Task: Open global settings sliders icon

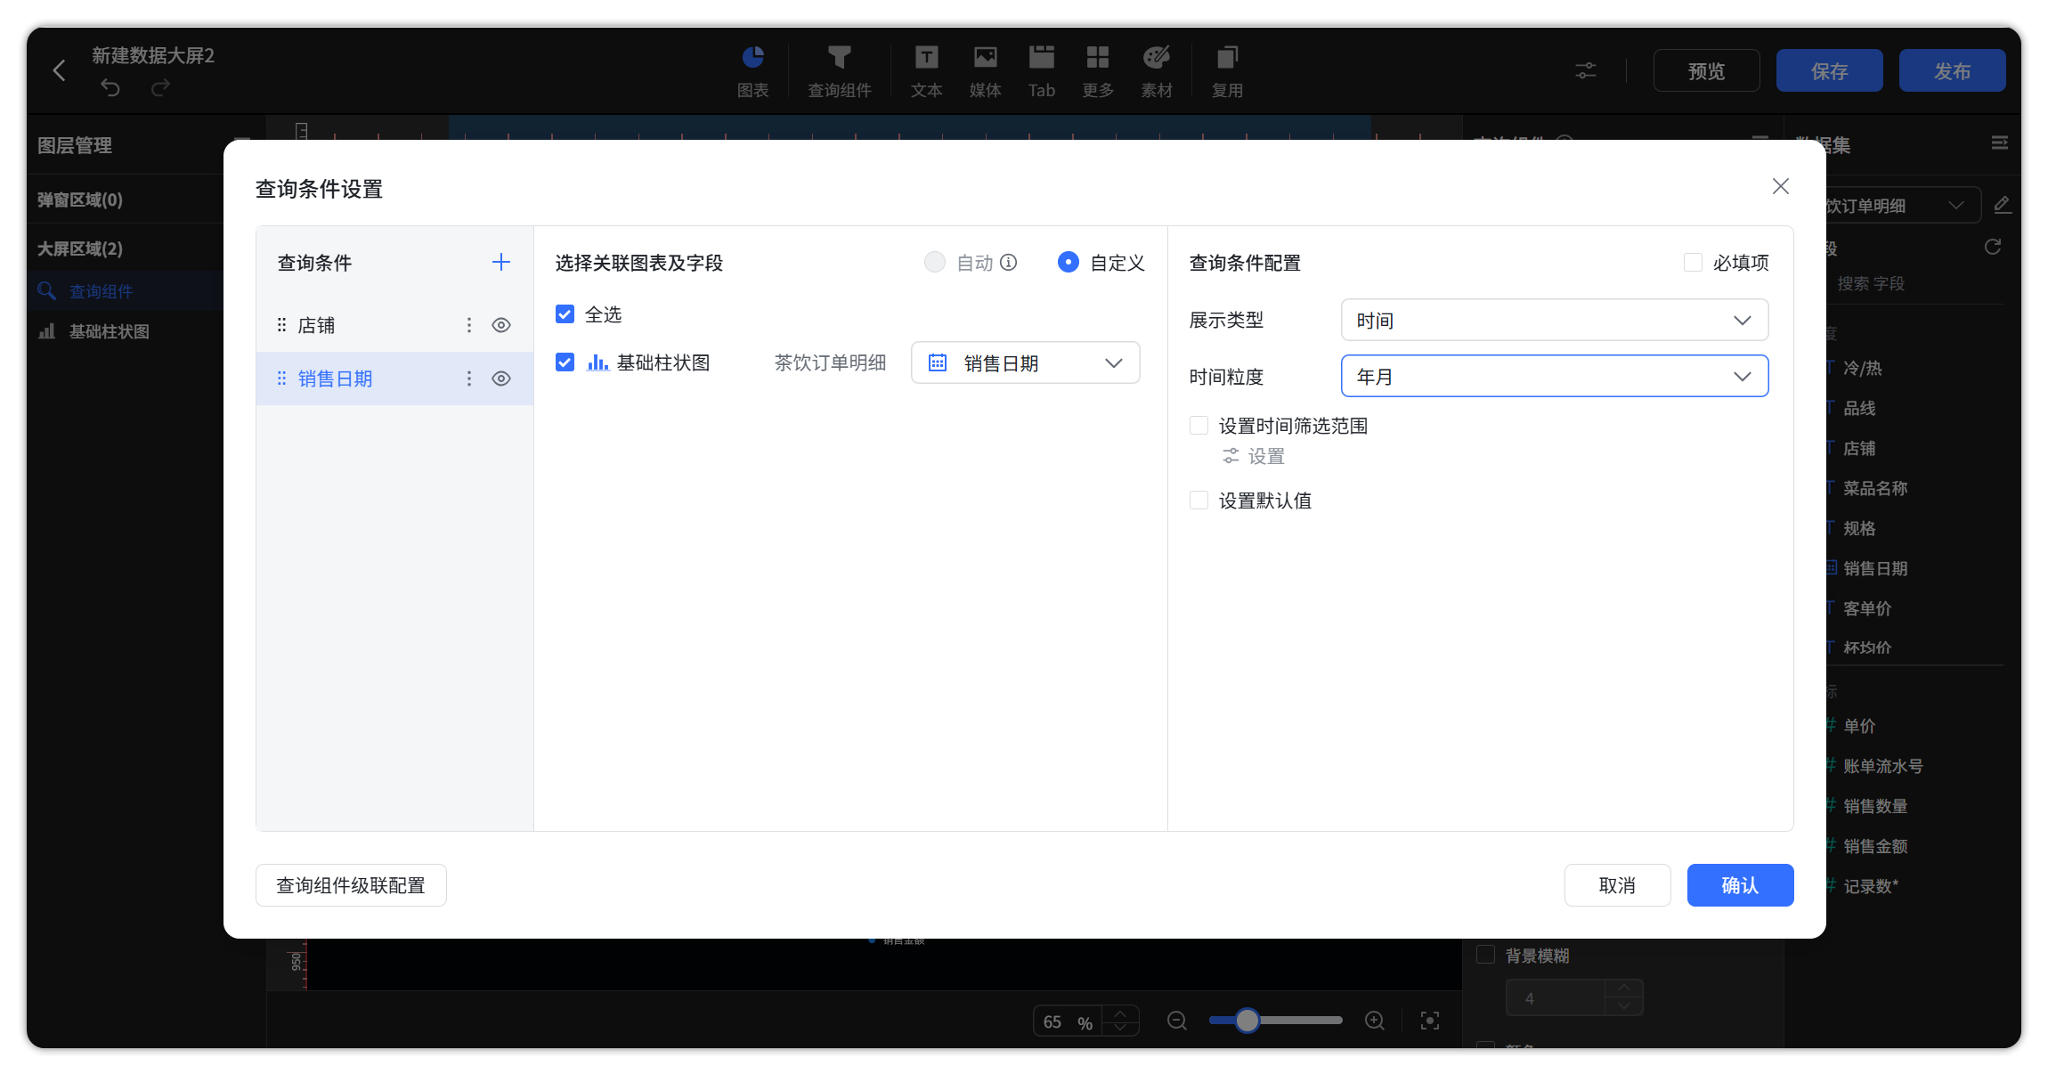Action: [1586, 70]
